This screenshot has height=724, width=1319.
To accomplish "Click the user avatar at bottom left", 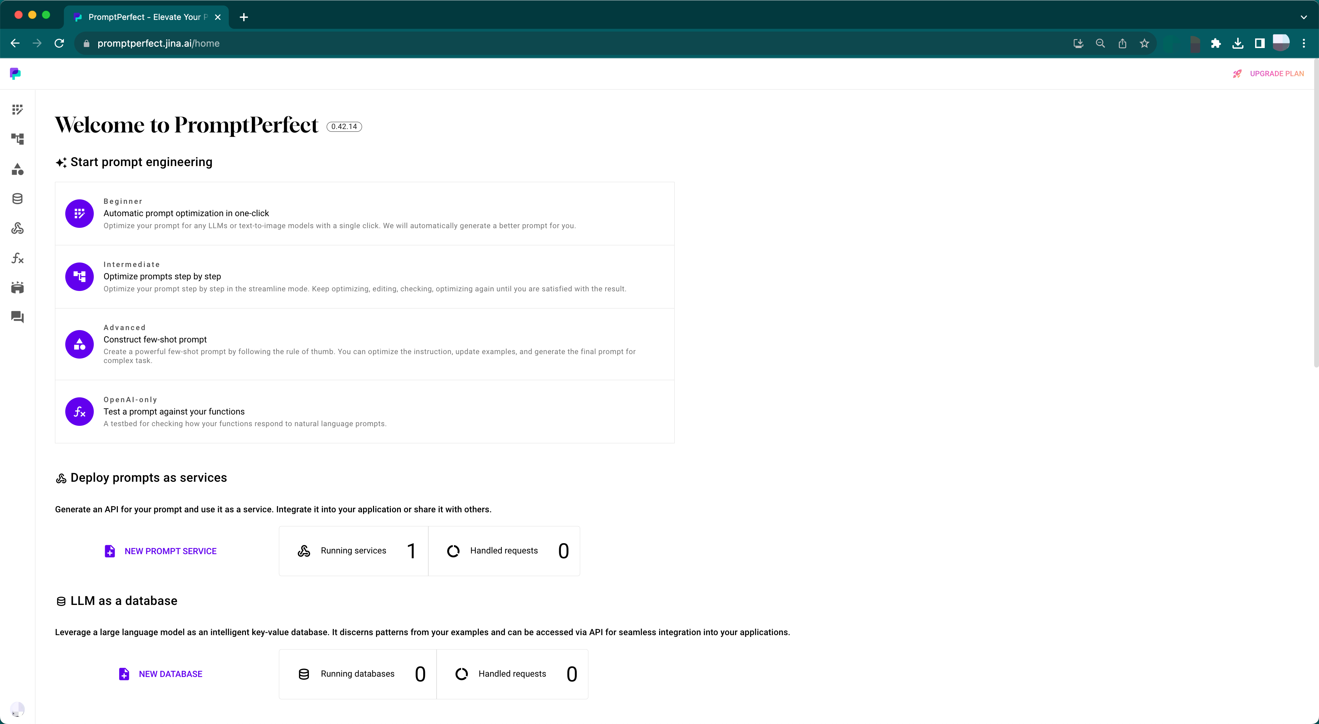I will [x=18, y=709].
